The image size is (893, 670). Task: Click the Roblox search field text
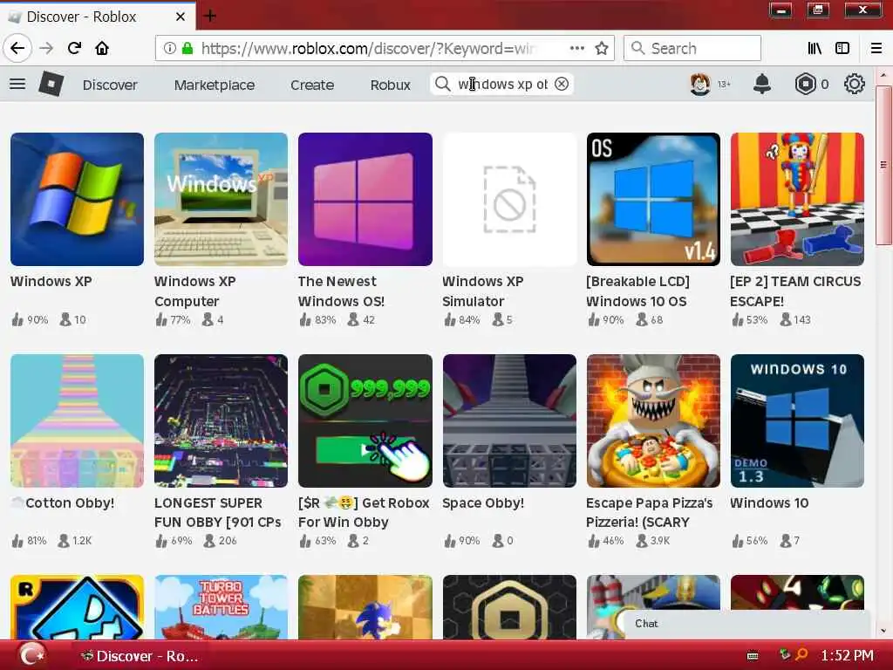pos(503,85)
